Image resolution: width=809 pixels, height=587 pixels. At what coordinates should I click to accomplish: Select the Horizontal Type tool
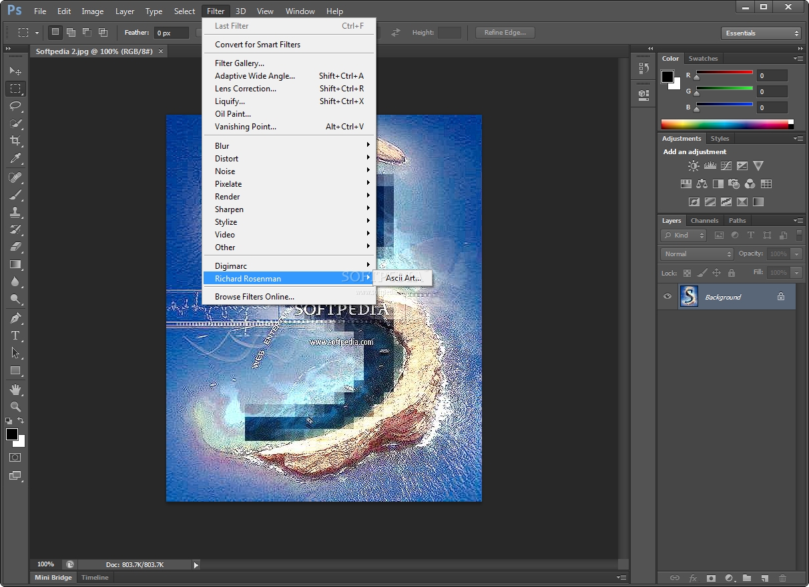pos(15,336)
